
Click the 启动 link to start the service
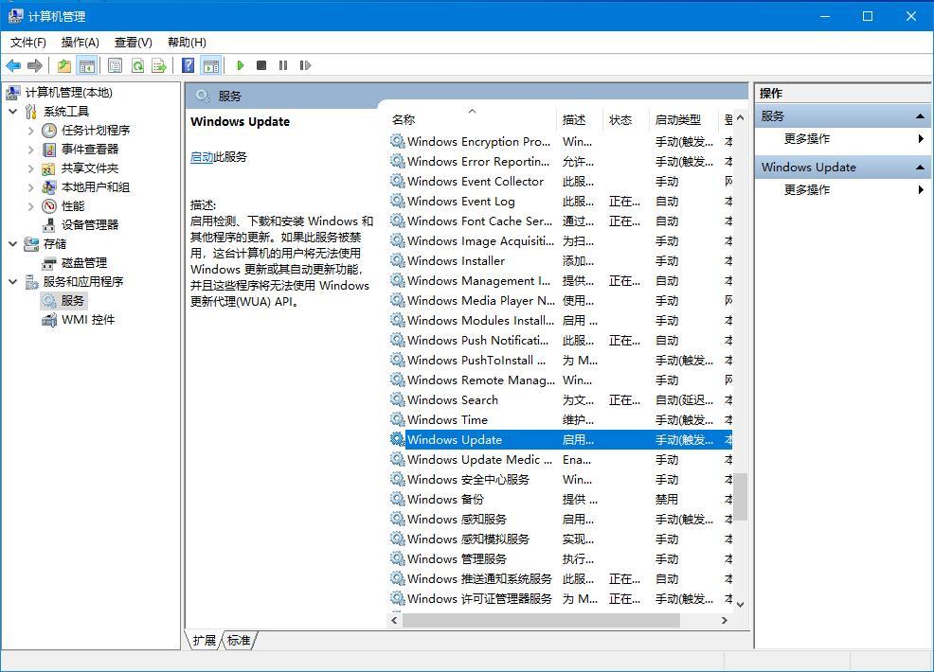[202, 157]
